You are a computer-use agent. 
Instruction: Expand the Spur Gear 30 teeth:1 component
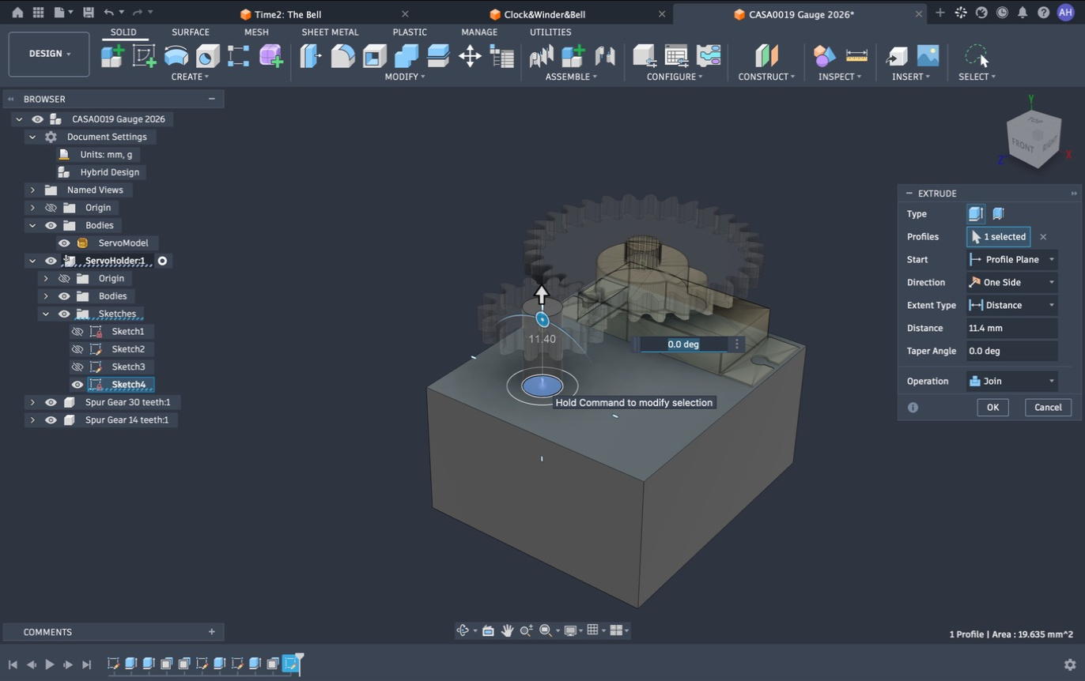click(32, 402)
